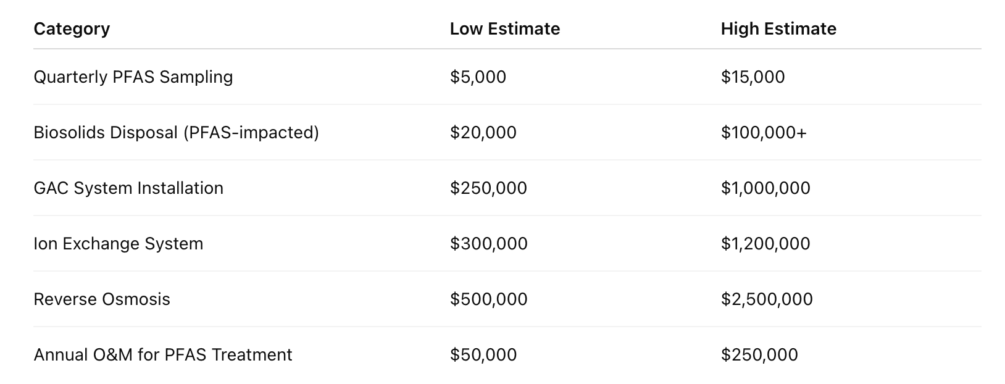1005x384 pixels.
Task: Click the $20,000 low estimate value
Action: tap(483, 132)
